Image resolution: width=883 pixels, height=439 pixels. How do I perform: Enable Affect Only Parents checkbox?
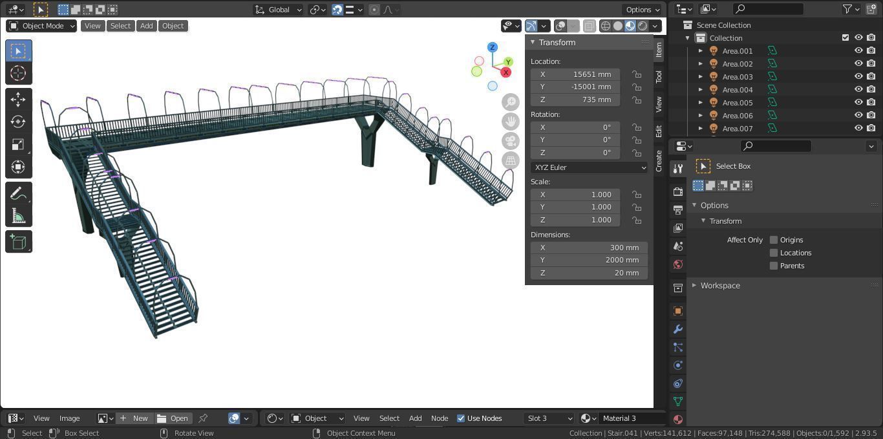(x=774, y=266)
